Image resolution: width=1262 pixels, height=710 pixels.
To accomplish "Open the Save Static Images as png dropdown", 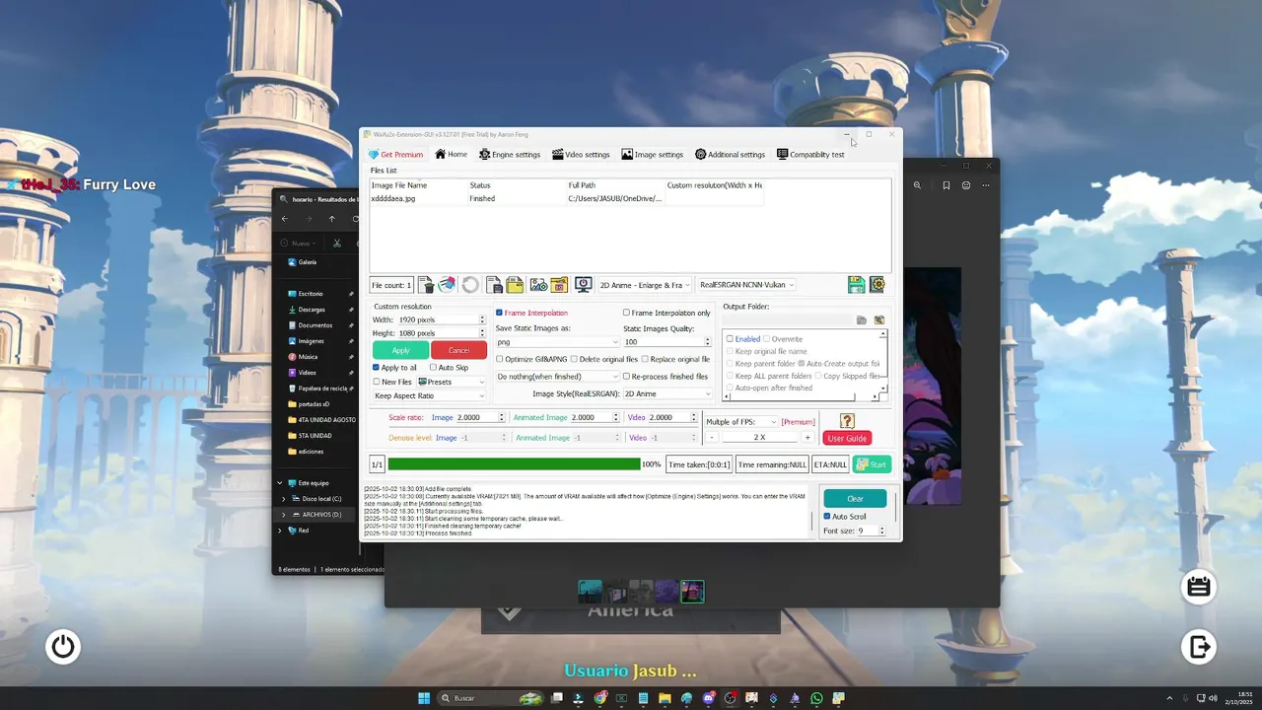I will 557,342.
